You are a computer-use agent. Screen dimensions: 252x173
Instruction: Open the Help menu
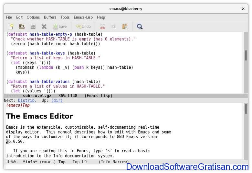[x=101, y=17]
